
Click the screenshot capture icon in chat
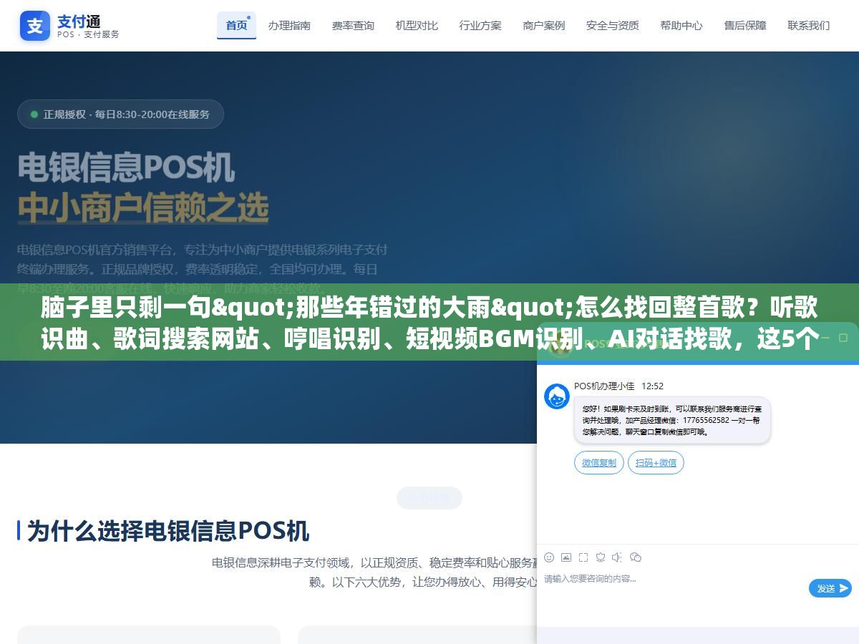(x=583, y=557)
